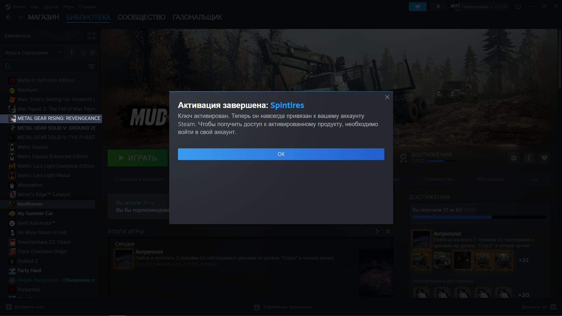
Task: Go to next game summary arrow
Action: pos(377,231)
